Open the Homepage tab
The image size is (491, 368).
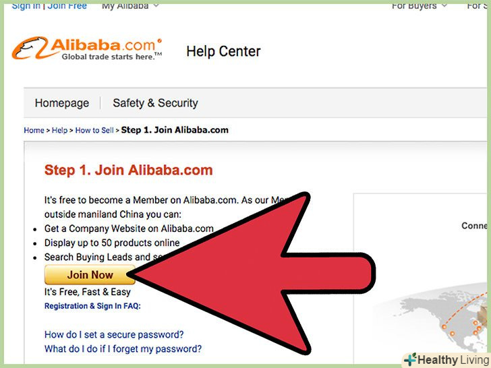(x=62, y=103)
